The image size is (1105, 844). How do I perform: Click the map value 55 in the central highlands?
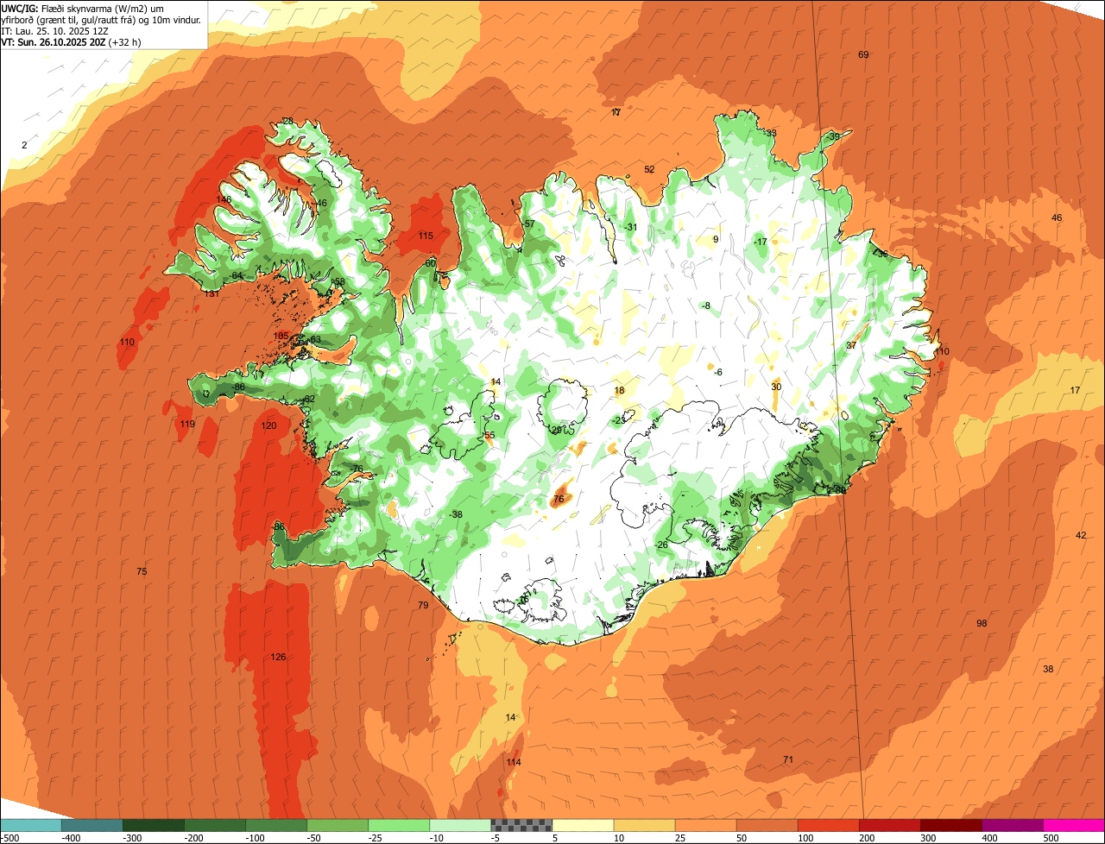489,435
